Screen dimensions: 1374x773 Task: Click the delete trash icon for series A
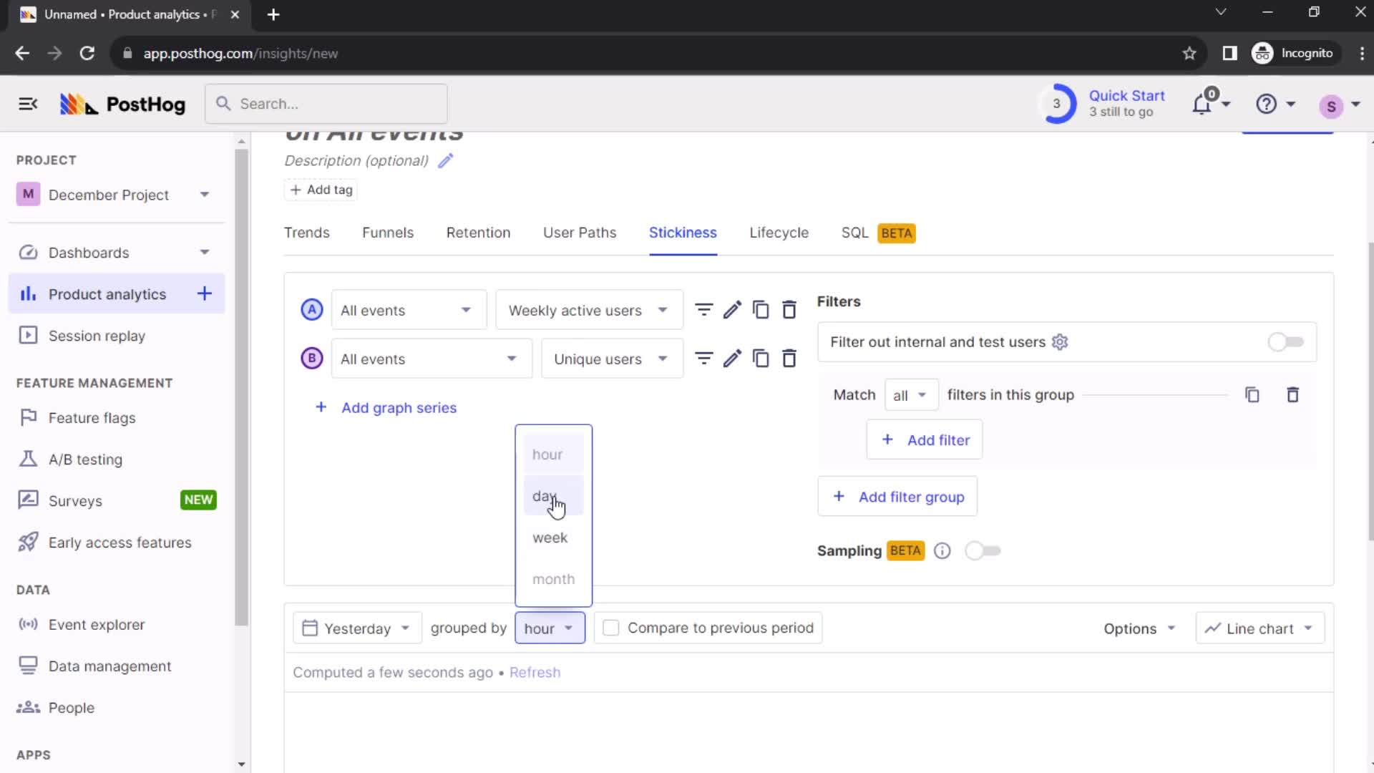[x=791, y=310]
